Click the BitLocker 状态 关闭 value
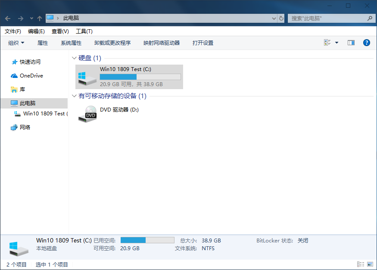 (303, 240)
